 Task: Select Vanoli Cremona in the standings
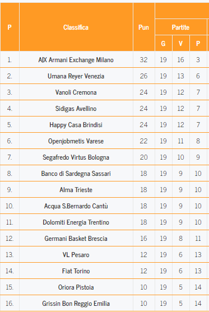pos(76,92)
